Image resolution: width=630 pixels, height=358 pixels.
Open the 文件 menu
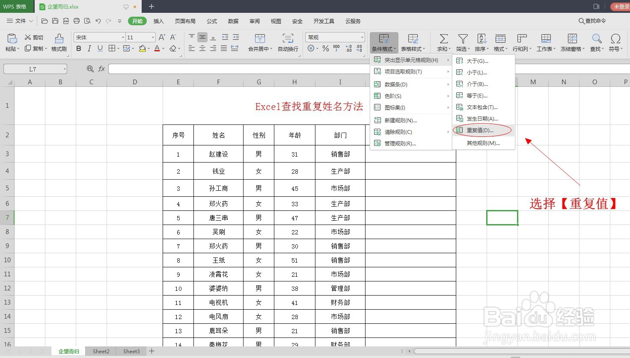point(20,21)
